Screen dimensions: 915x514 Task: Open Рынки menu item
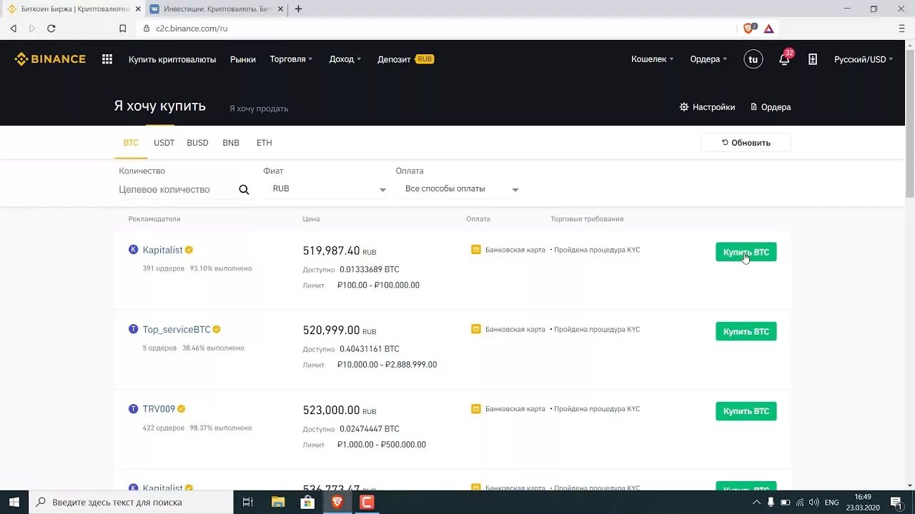click(x=243, y=59)
